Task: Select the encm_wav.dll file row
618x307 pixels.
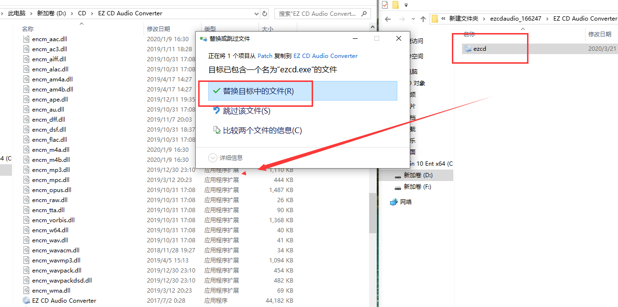Action: 158,240
